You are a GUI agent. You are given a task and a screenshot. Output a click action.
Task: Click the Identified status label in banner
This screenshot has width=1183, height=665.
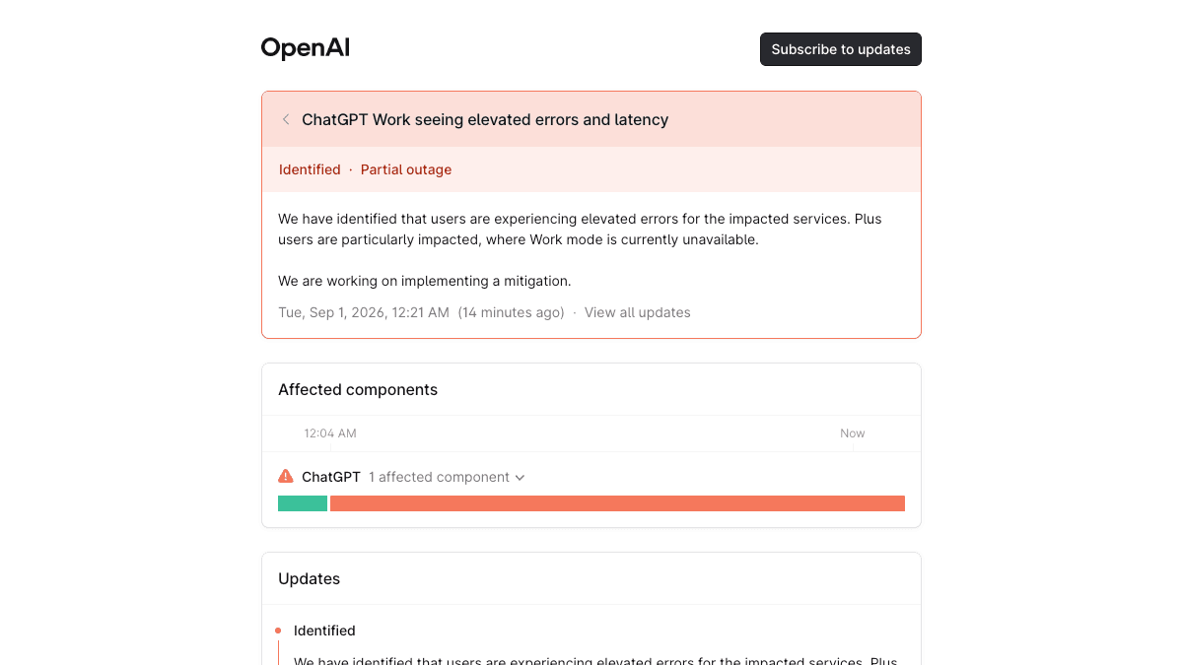click(310, 169)
